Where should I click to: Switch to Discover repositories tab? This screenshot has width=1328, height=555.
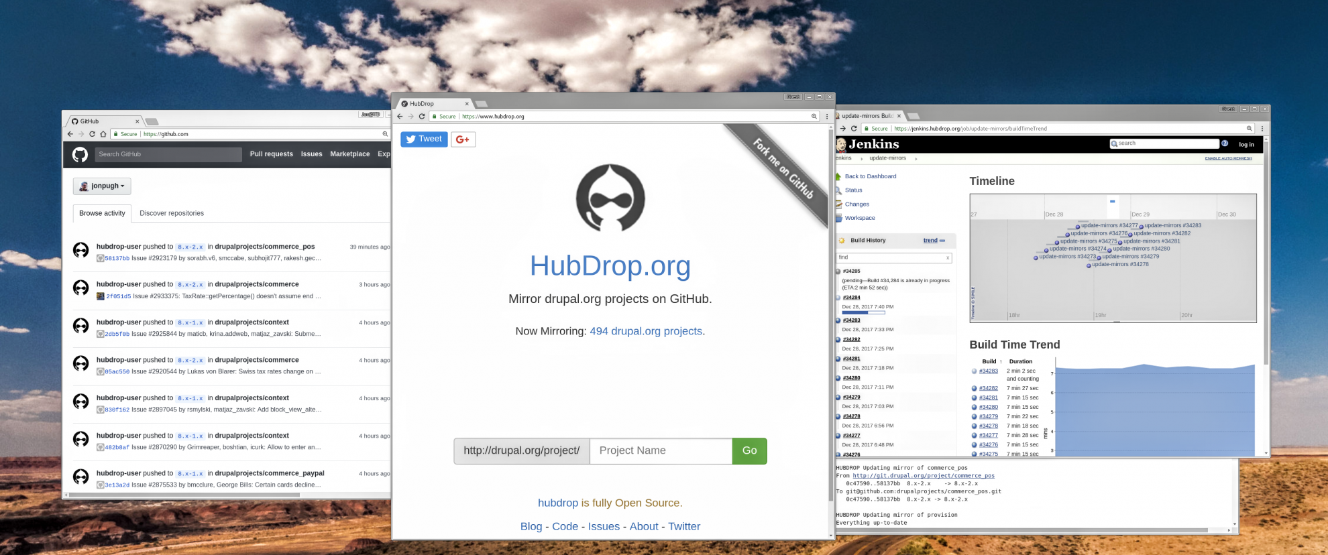(172, 213)
